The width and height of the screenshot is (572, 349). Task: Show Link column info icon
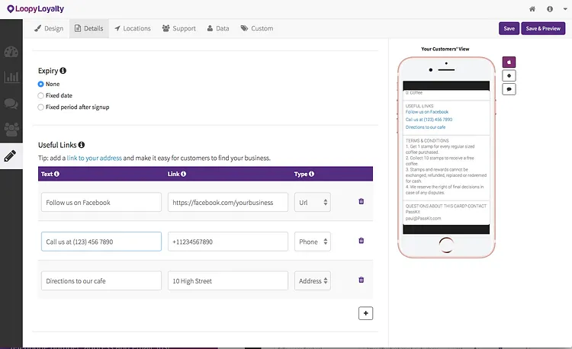click(x=184, y=174)
